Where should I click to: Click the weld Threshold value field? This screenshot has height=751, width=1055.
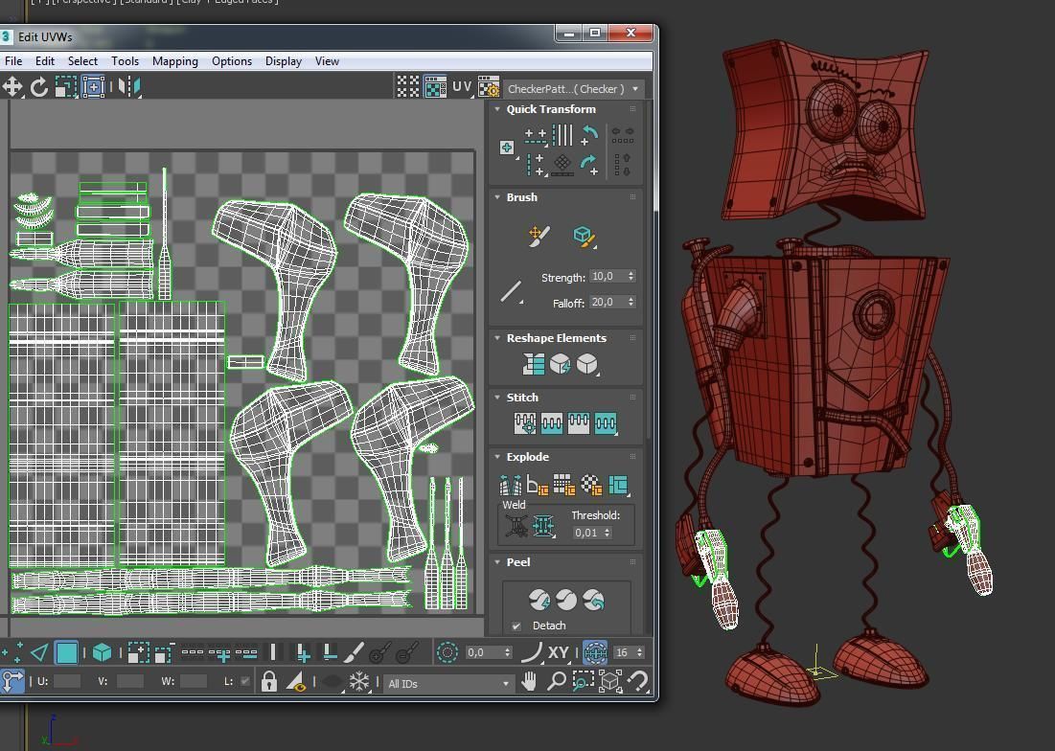[x=586, y=533]
